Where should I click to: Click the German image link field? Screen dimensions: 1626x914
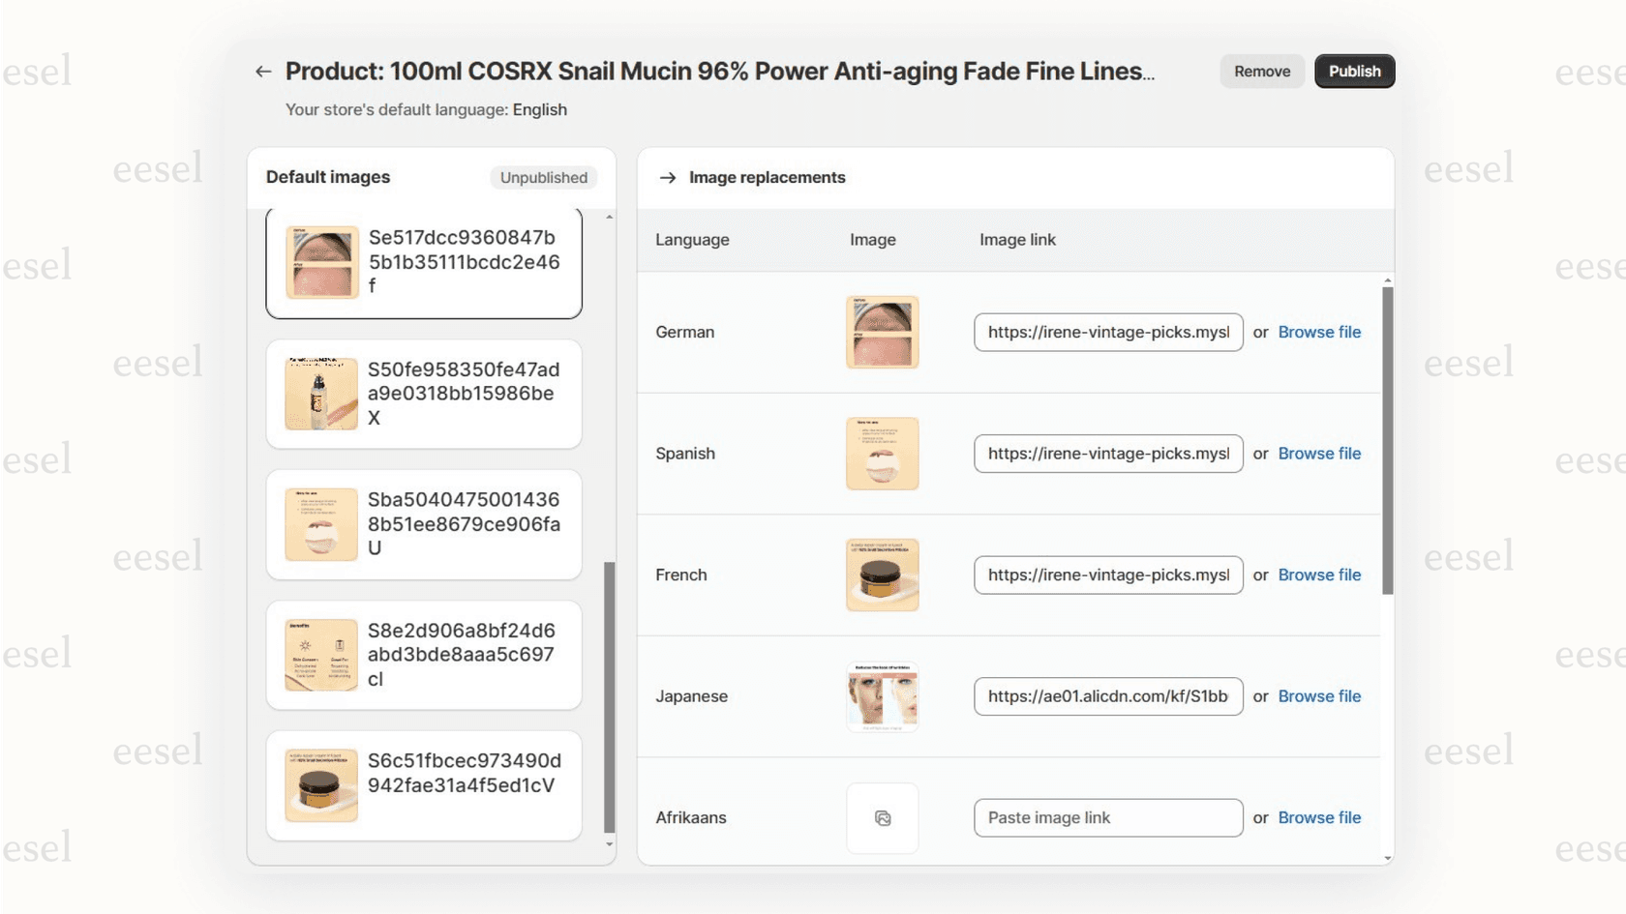point(1107,332)
